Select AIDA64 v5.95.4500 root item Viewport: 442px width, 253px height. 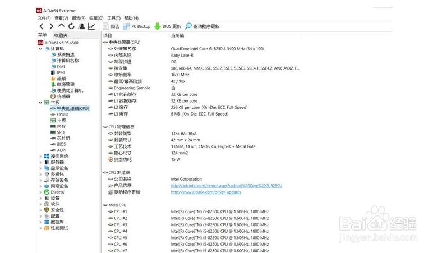click(x=58, y=43)
